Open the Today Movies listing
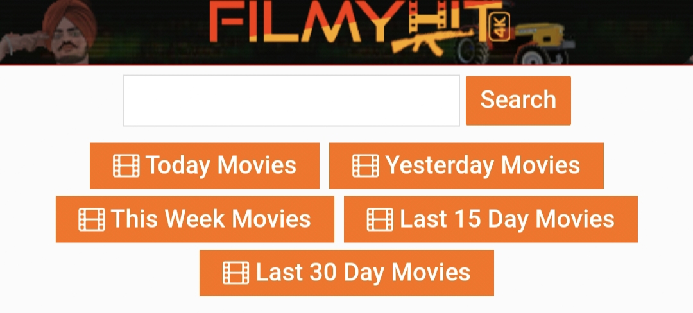 pyautogui.click(x=205, y=165)
